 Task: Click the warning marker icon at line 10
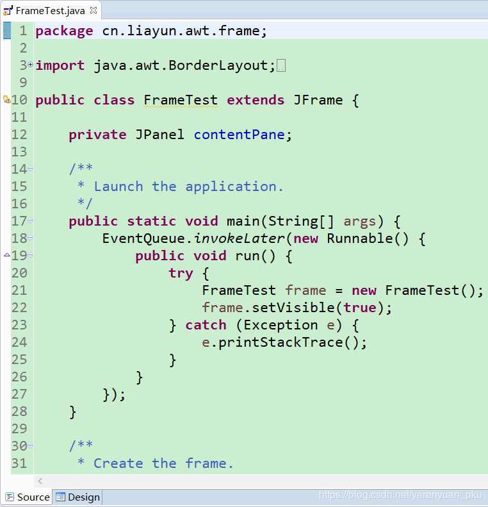coord(7,99)
